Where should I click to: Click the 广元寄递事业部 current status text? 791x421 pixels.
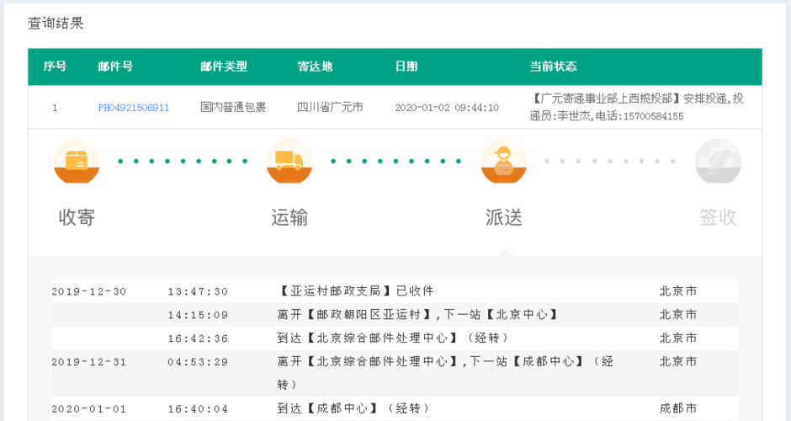[637, 107]
